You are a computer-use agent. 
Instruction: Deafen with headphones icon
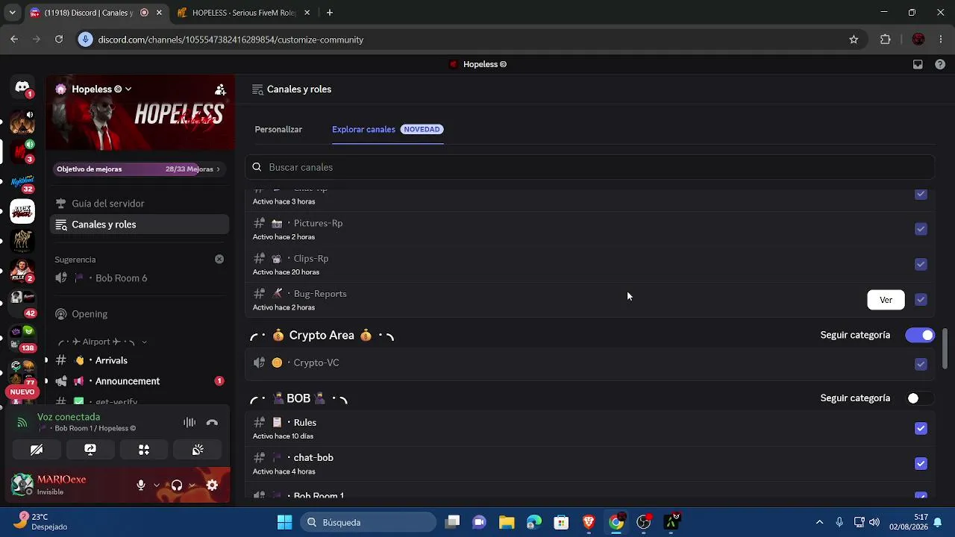(x=177, y=486)
